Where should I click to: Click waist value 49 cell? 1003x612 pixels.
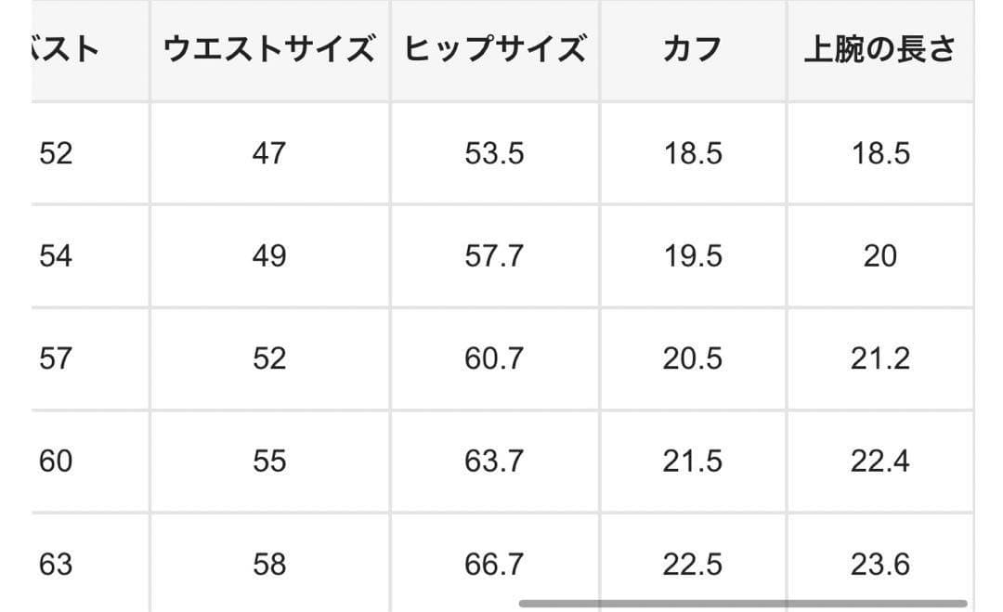(268, 256)
